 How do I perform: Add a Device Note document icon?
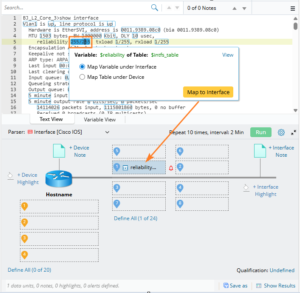(59, 151)
